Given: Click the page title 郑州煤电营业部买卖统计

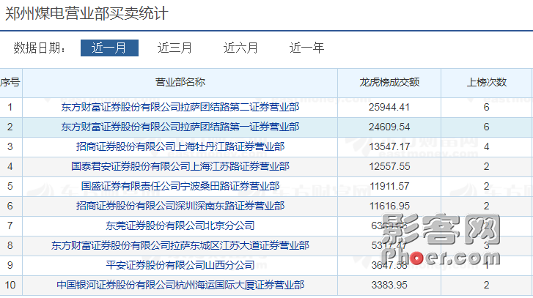Looking at the screenshot, I should (87, 14).
